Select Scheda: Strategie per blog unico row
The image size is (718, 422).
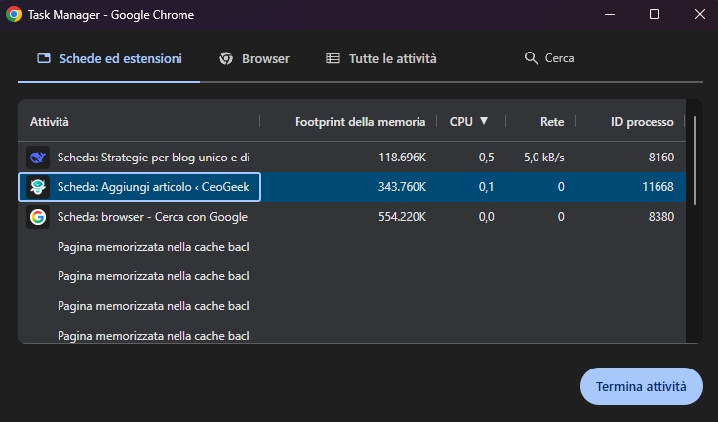352,158
